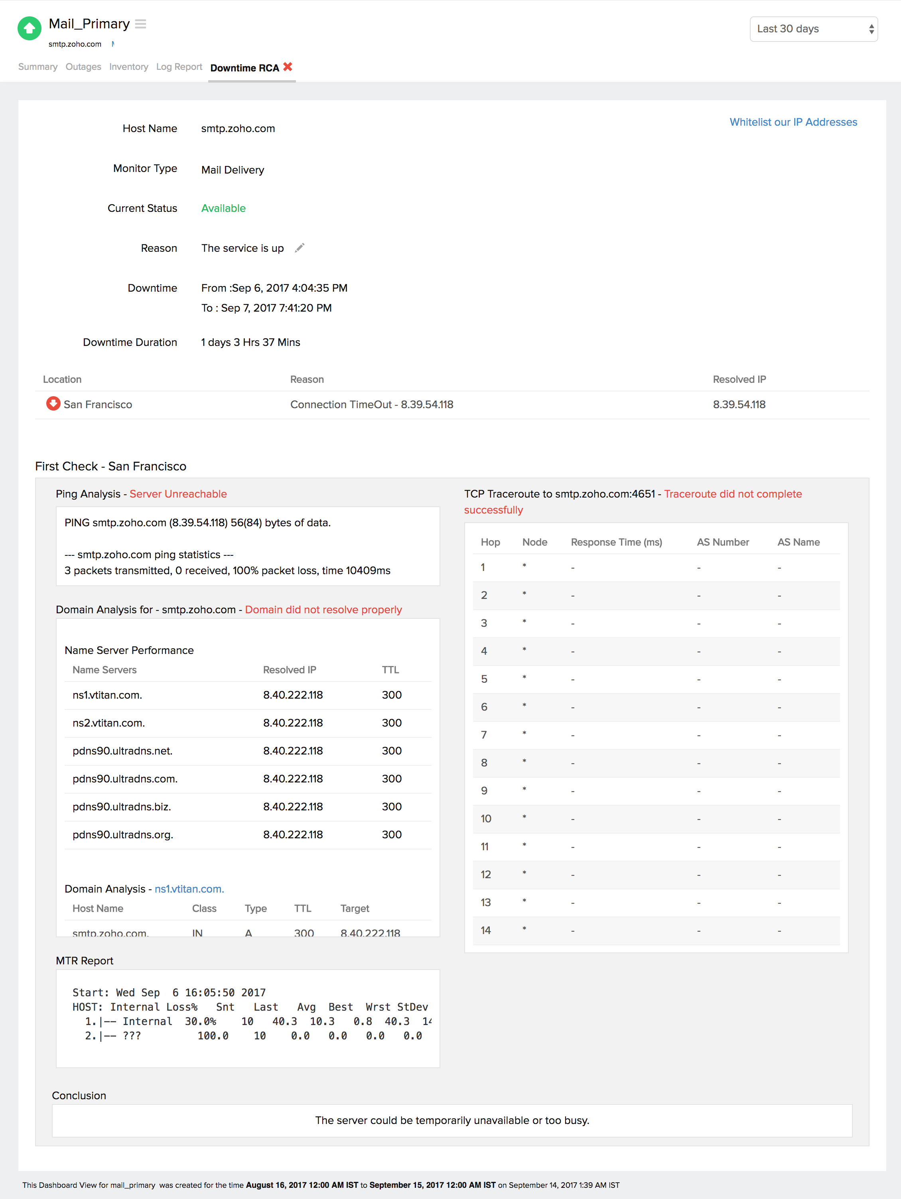The height and width of the screenshot is (1199, 901).
Task: Click the ns2.vtitan.com. name server row
Action: (x=108, y=723)
